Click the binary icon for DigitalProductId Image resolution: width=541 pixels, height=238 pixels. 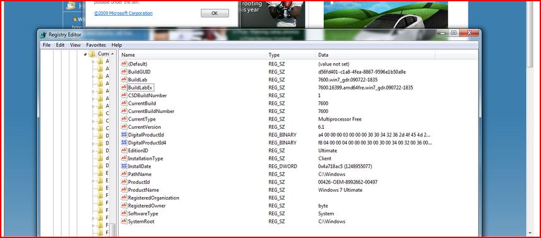(x=124, y=135)
